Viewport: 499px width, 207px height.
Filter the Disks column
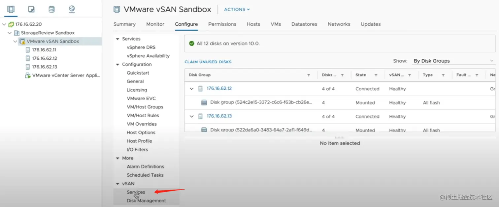pyautogui.click(x=342, y=75)
